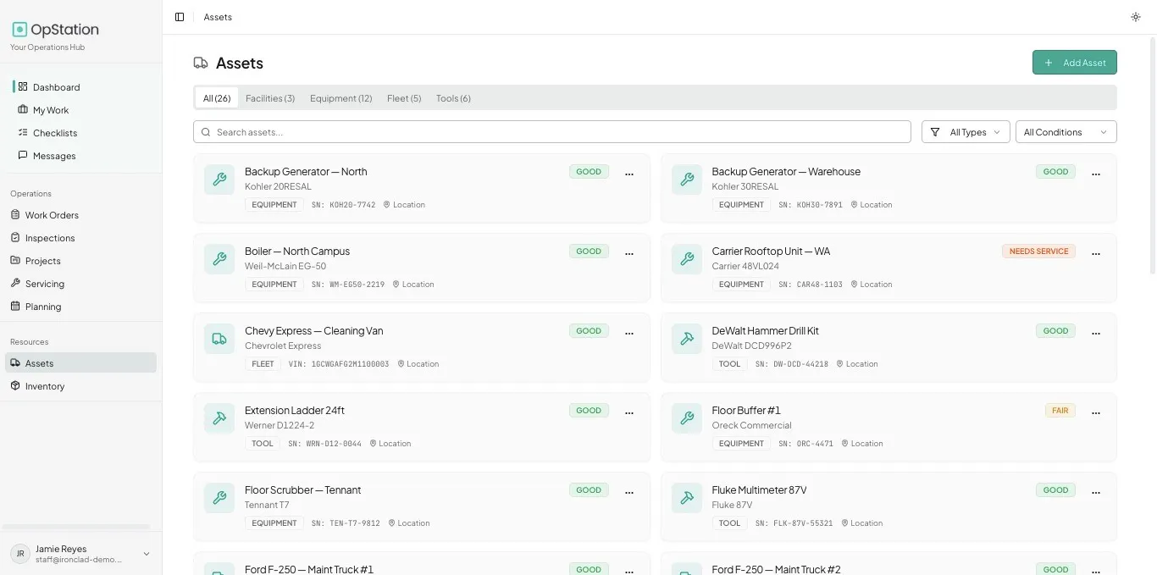Click the sidebar horizontal scrollbar

pyautogui.click(x=76, y=527)
